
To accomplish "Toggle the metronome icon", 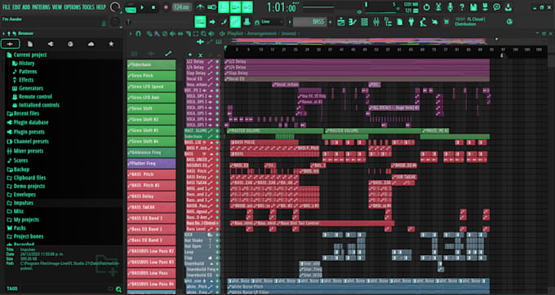I will coord(200,7).
